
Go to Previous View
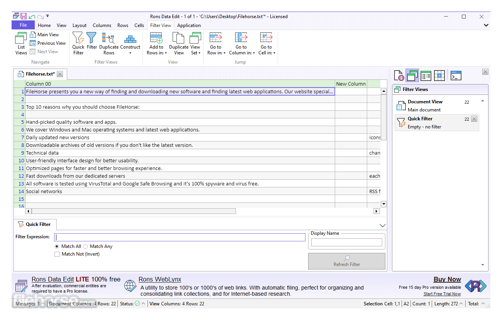click(48, 43)
